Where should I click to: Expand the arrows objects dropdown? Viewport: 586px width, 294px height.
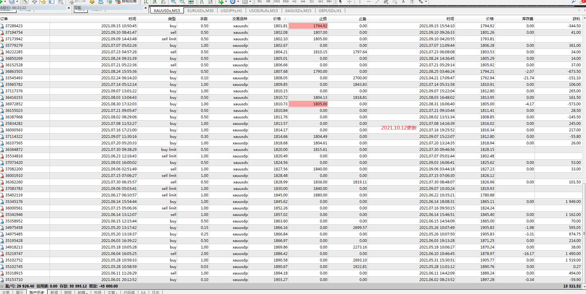click(426, 2)
